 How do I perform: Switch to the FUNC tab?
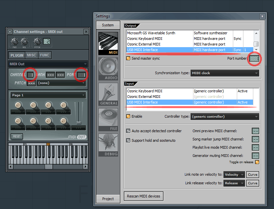tap(45, 55)
